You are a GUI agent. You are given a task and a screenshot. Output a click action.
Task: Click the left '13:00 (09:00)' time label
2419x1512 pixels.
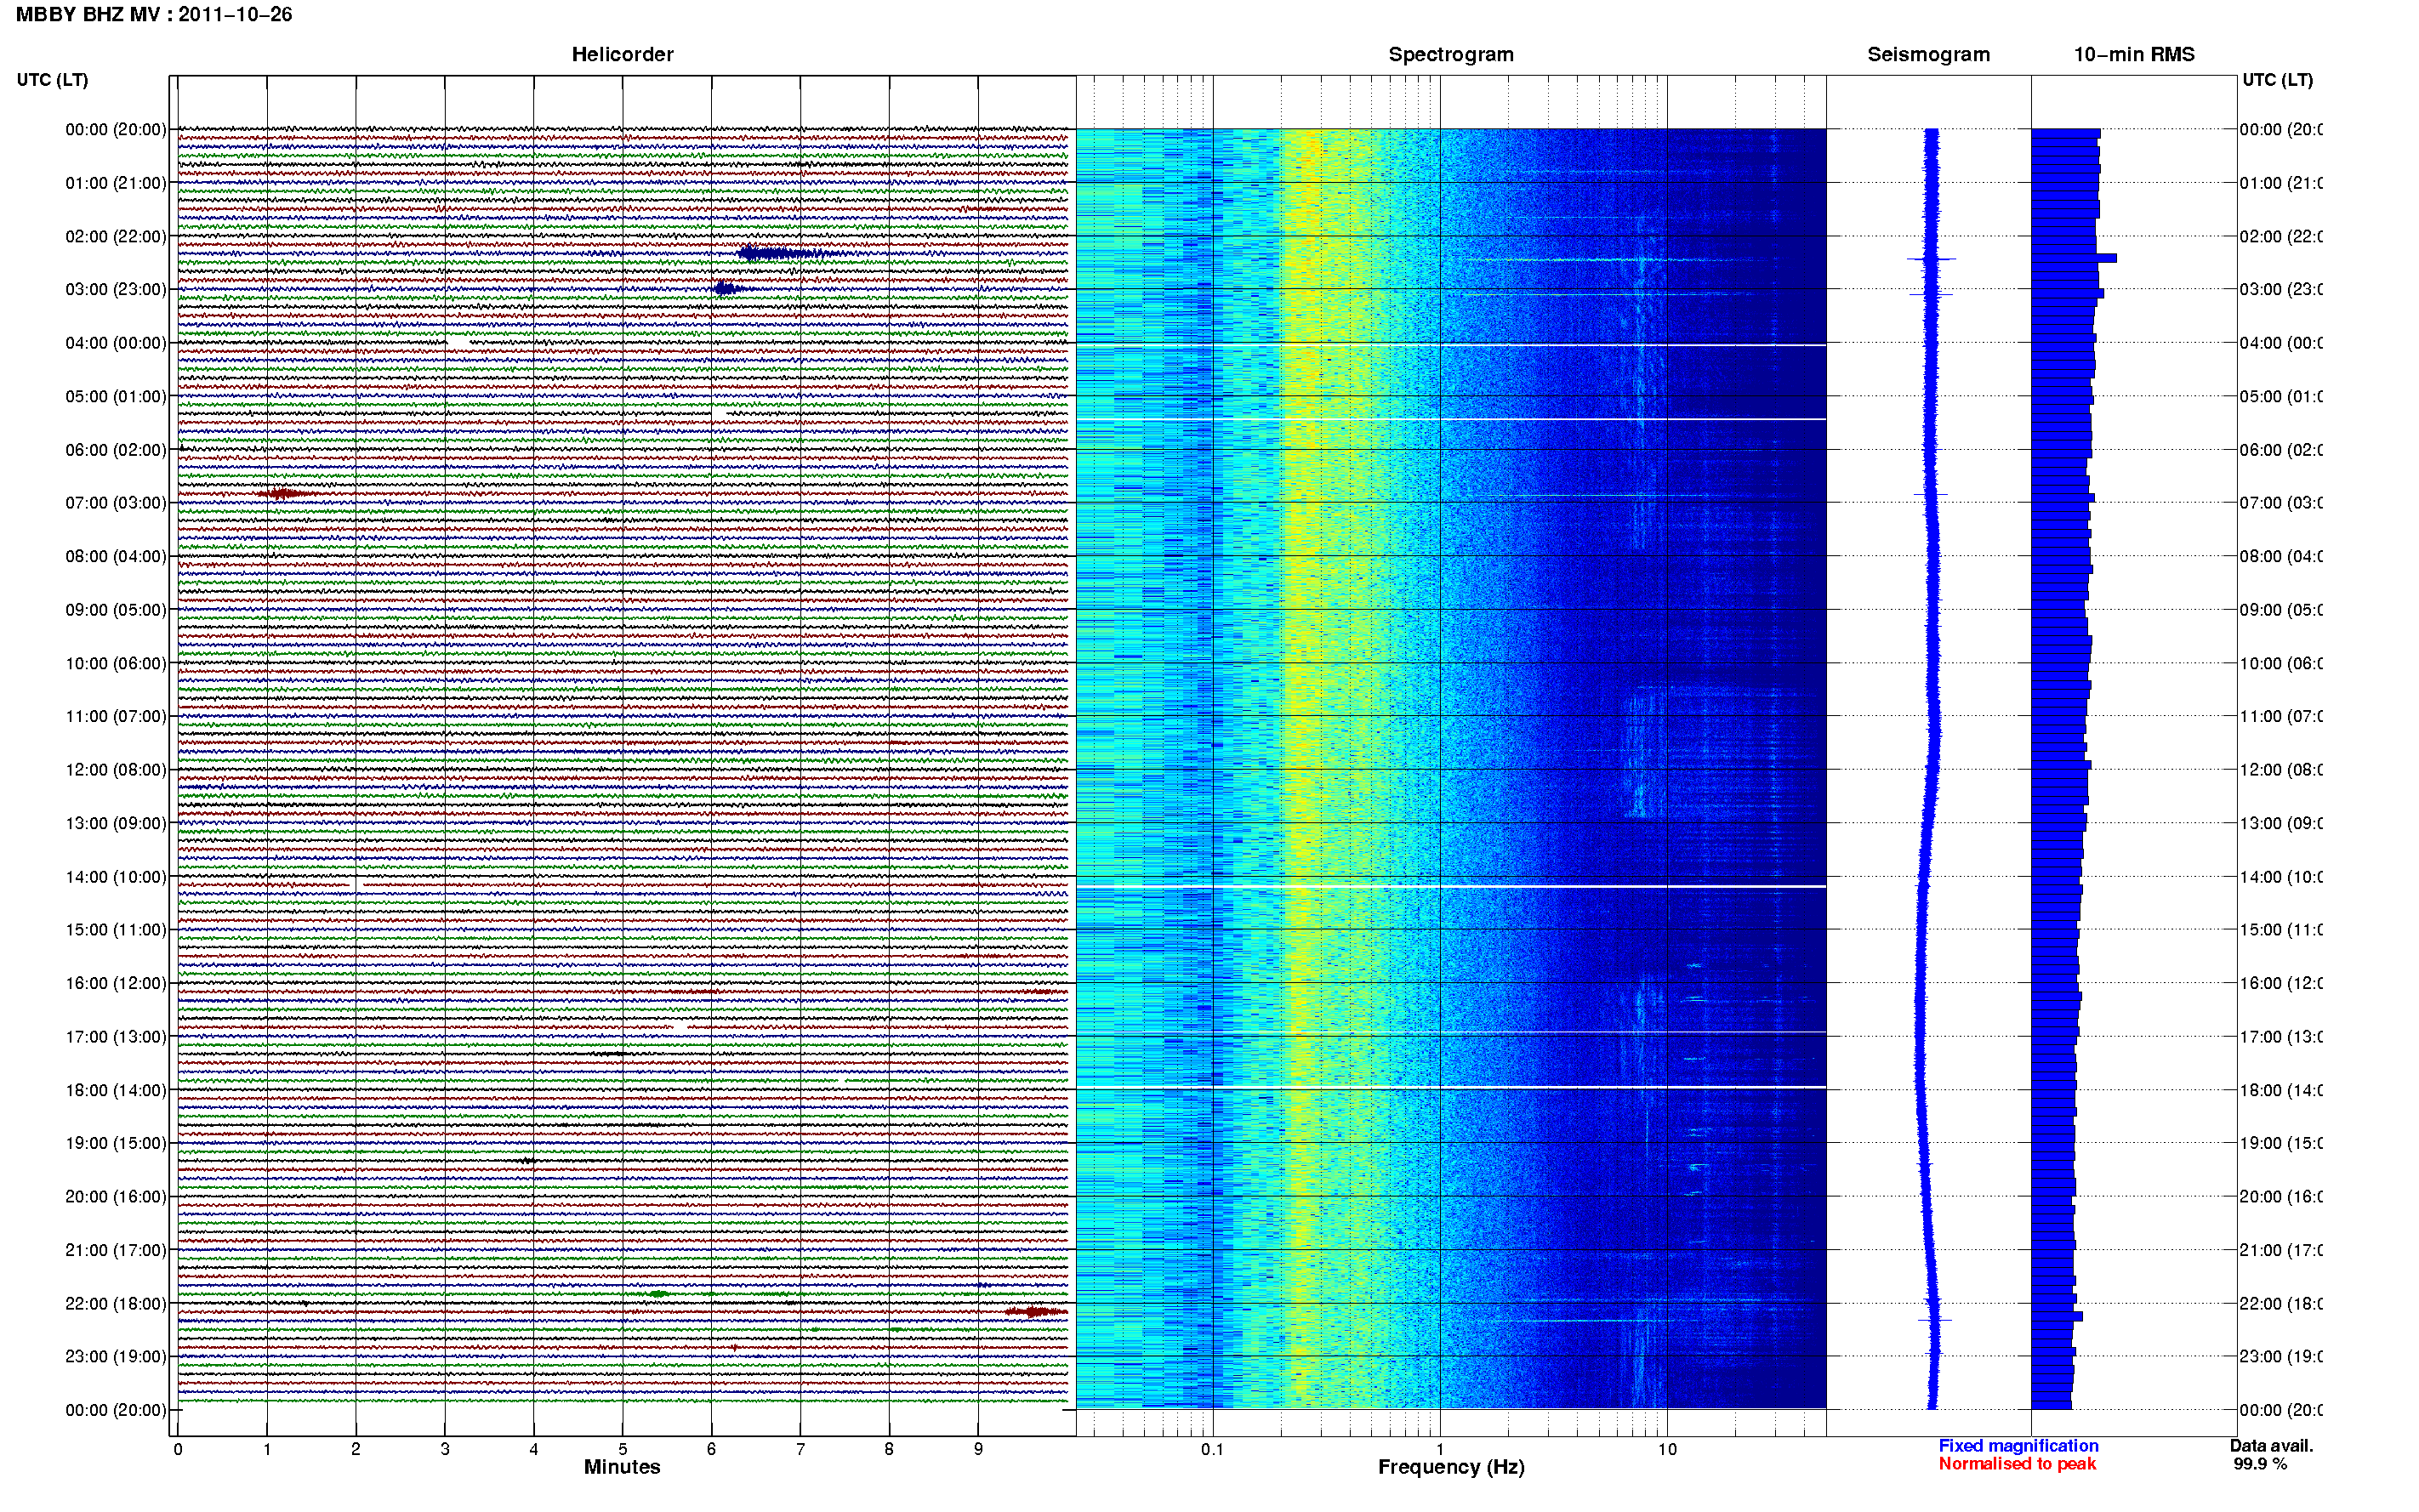116,823
